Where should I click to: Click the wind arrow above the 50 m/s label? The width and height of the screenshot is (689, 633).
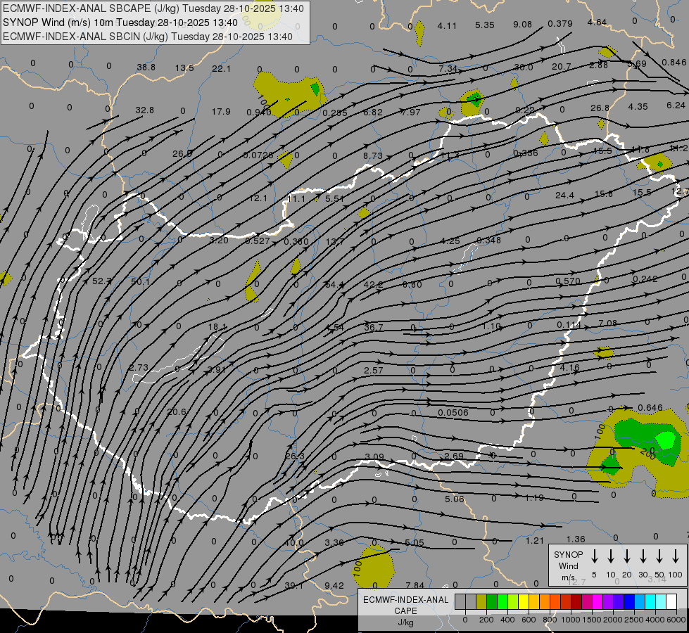tap(659, 556)
